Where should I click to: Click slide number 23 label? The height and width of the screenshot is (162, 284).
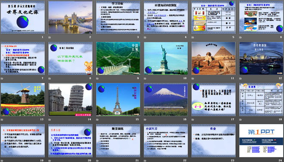(x=232, y=160)
